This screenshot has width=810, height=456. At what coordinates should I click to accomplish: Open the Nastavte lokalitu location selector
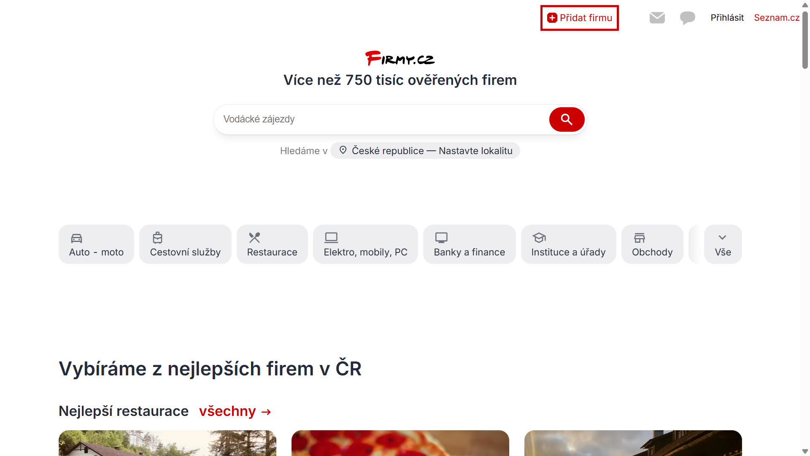(x=425, y=151)
